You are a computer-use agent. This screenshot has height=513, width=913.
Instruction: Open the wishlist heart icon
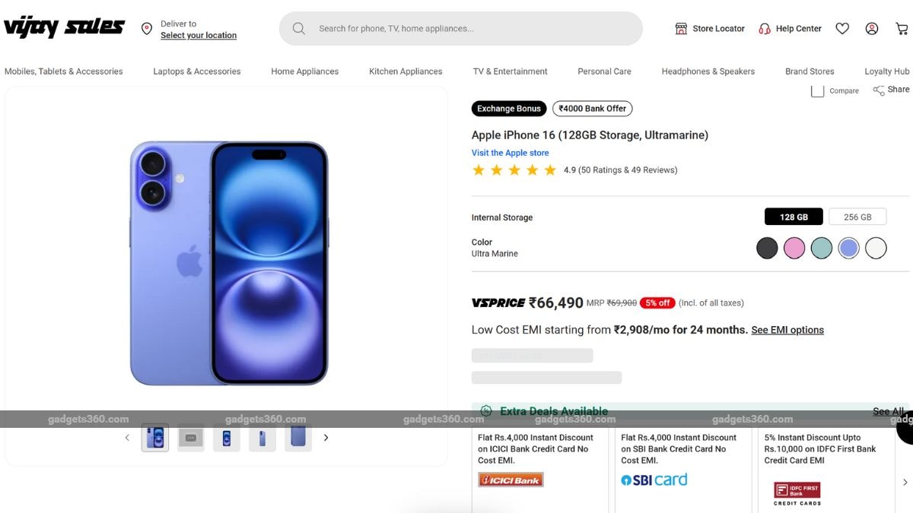tap(842, 28)
